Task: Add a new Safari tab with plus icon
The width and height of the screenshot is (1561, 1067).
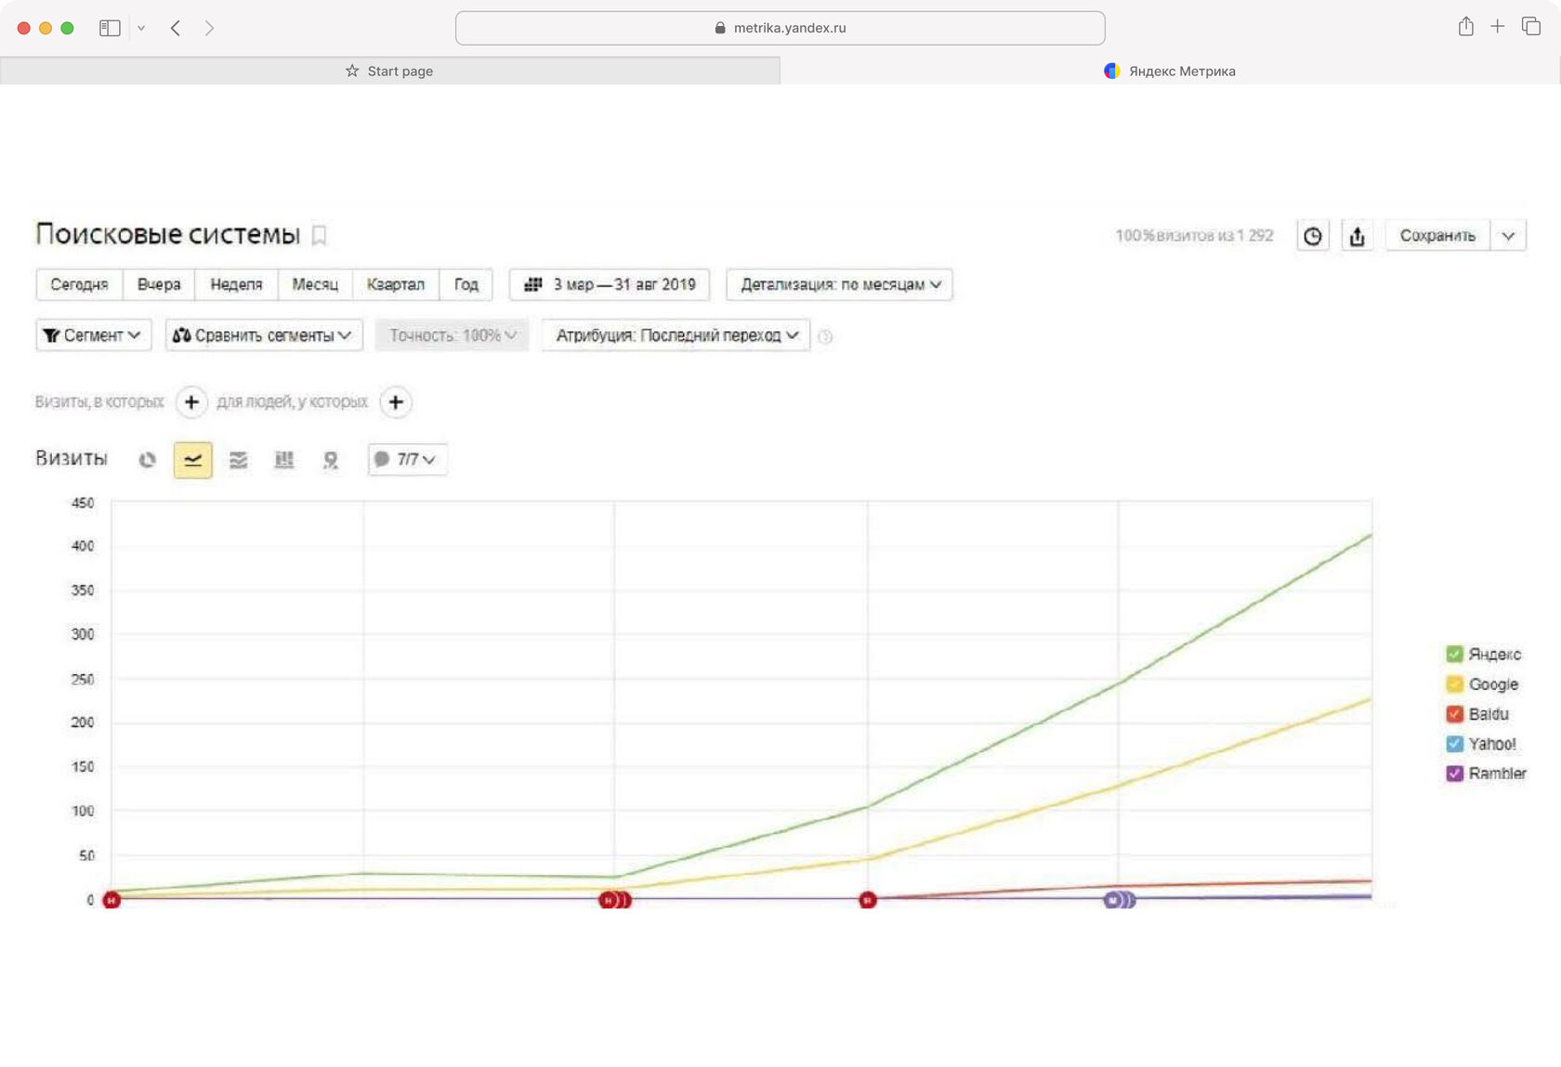Action: click(x=1497, y=27)
